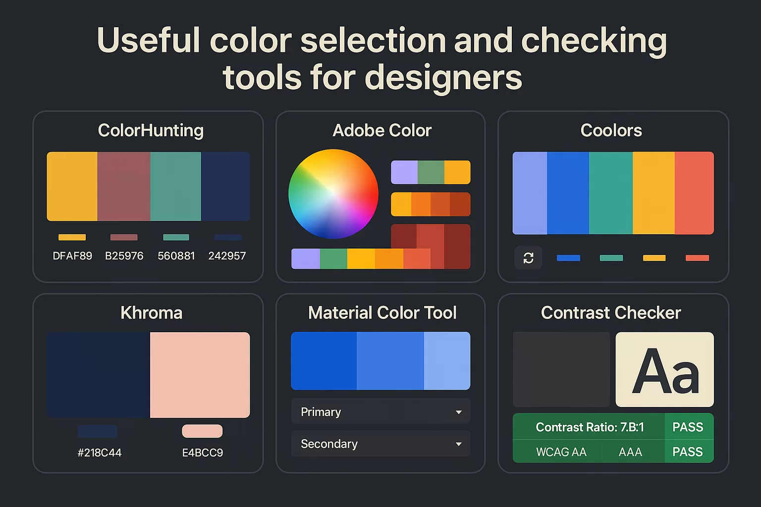Click lavender segment of Adobe Color bottom strip

306,259
